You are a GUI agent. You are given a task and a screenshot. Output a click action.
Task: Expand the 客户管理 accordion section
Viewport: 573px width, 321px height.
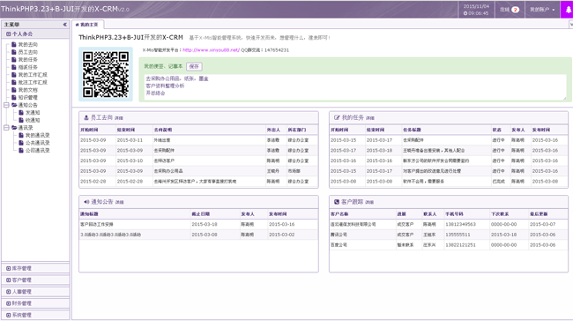click(x=35, y=280)
